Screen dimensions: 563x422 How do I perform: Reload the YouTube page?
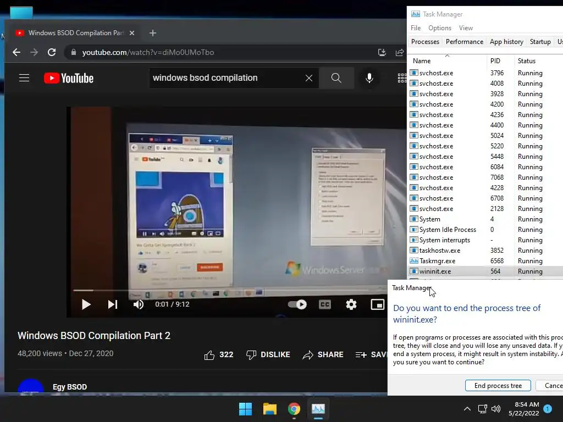(x=52, y=52)
